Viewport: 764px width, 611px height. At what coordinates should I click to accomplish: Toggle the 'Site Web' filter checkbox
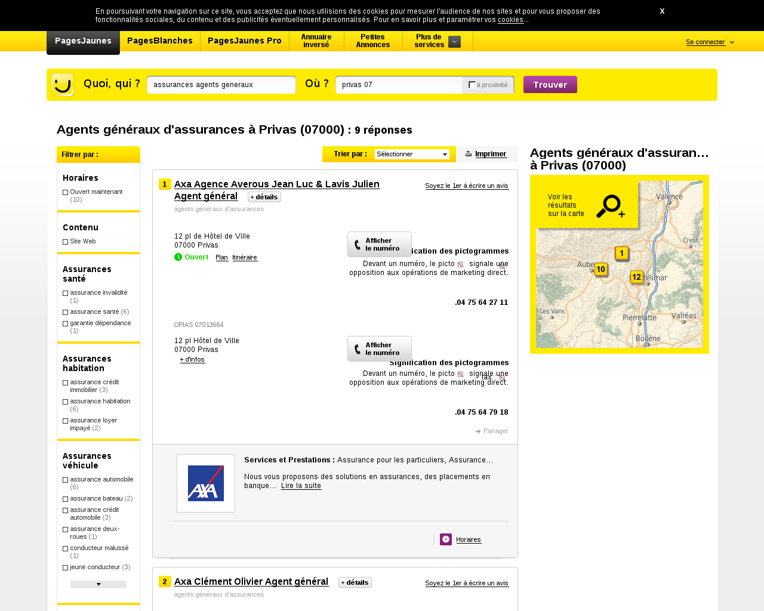click(x=66, y=242)
